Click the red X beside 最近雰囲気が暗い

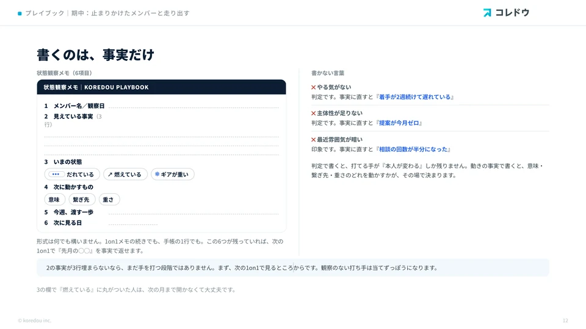[314, 140]
